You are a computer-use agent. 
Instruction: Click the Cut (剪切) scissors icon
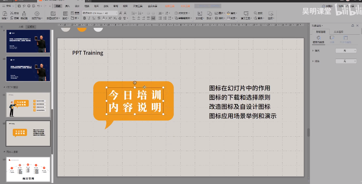[x=12, y=13]
